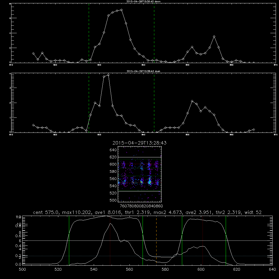Click "max2 4.673" in the stats header
The image size is (279, 279).
coord(168,212)
